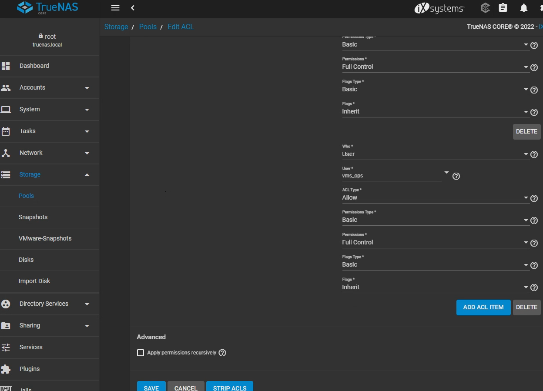The image size is (543, 391).
Task: Expand the System menu
Action: (50, 110)
